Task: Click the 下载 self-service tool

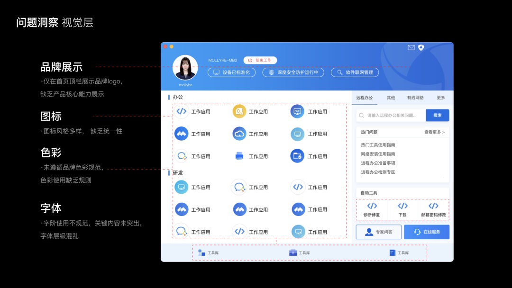Action: tap(402, 209)
